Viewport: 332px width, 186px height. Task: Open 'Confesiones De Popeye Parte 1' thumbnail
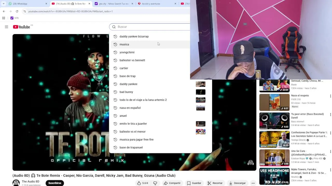coord(274,139)
